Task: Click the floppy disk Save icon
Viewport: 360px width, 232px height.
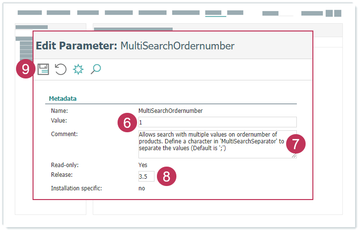Action: [x=43, y=69]
